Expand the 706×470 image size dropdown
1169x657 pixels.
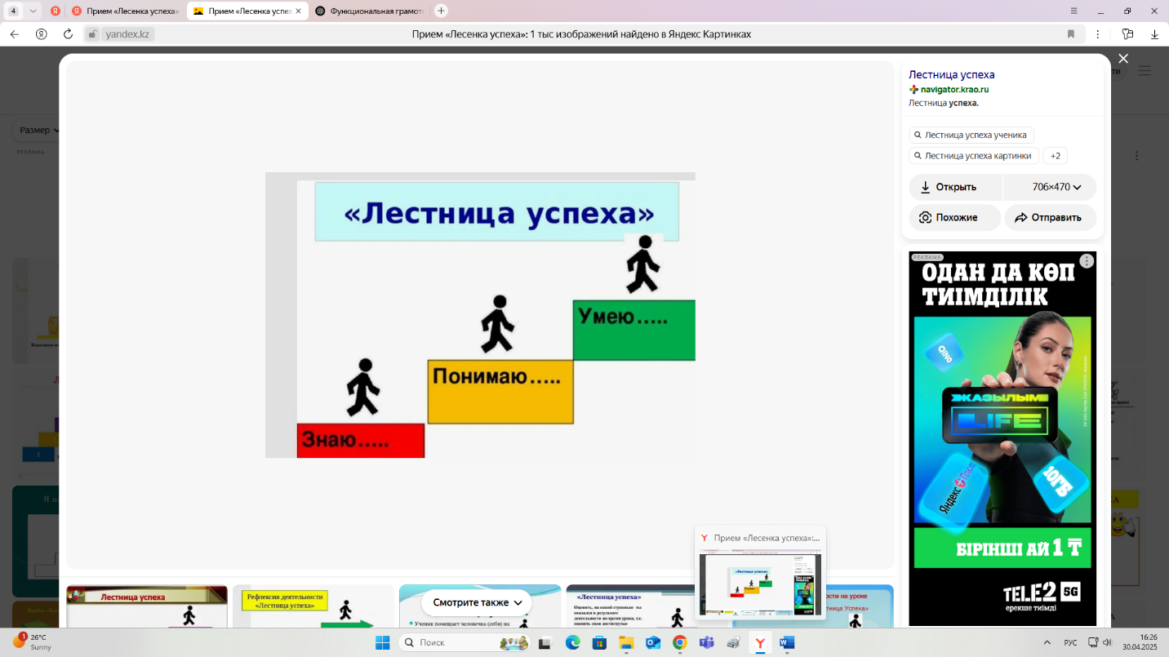1050,187
